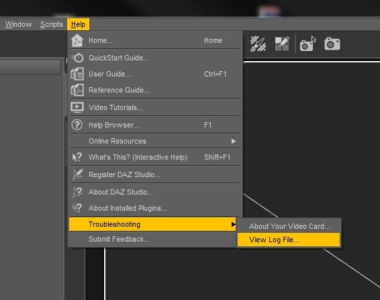Screen dimensions: 380x300
Task: Select the pencil-on-grid edit toolbar tool
Action: (282, 44)
